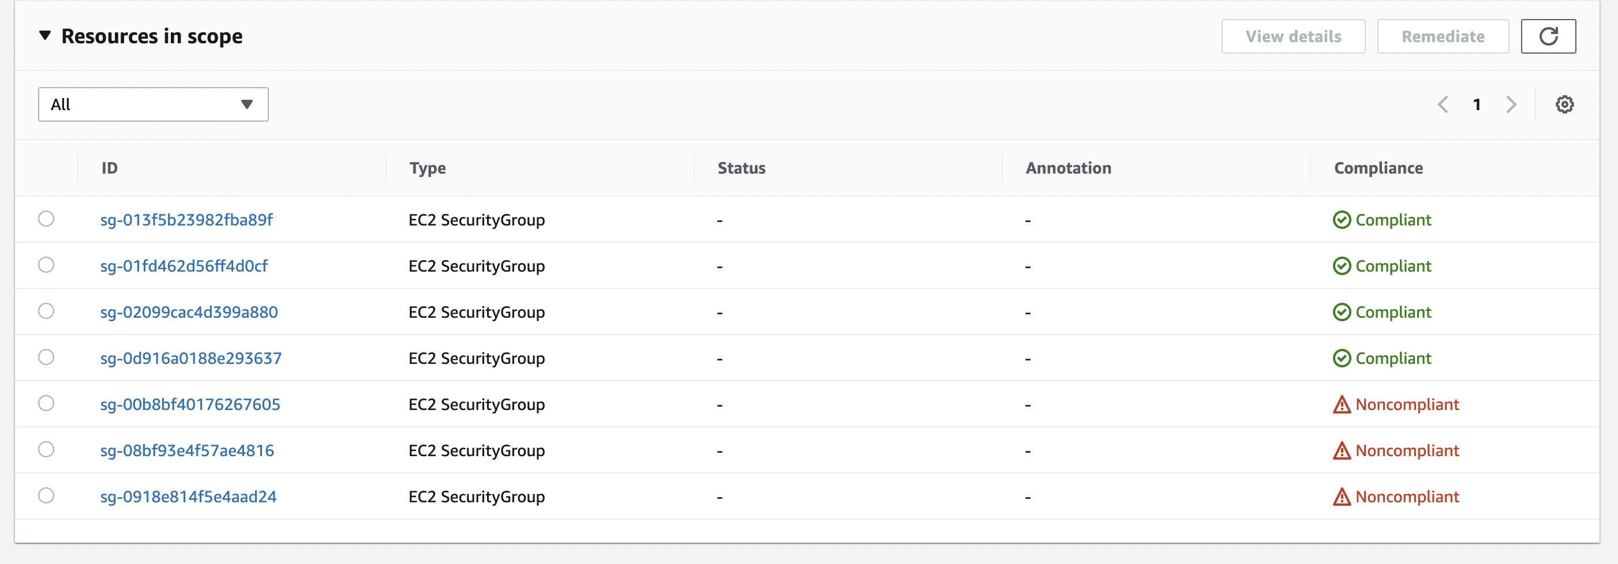Screen dimensions: 1618x564
Task: Click Compliant text in sg-01fd462d56ff4d0cf row
Action: (x=1392, y=266)
